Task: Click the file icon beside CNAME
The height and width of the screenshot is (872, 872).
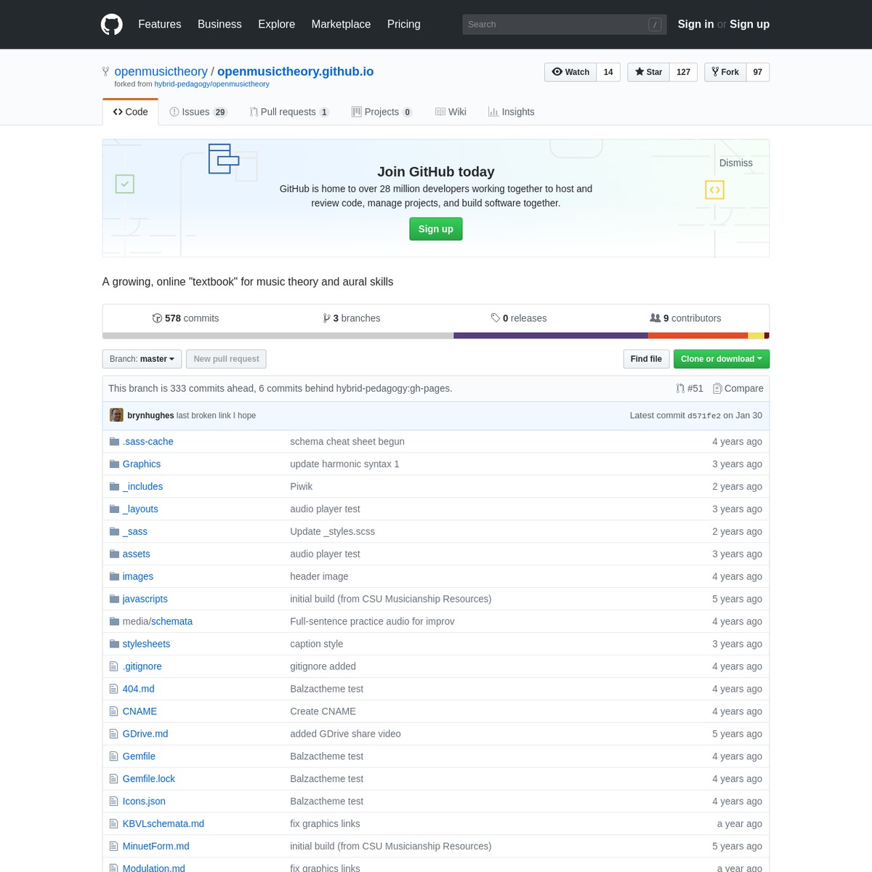Action: [x=113, y=711]
